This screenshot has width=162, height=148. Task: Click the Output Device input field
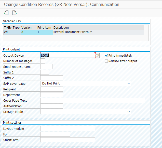pos(68,56)
